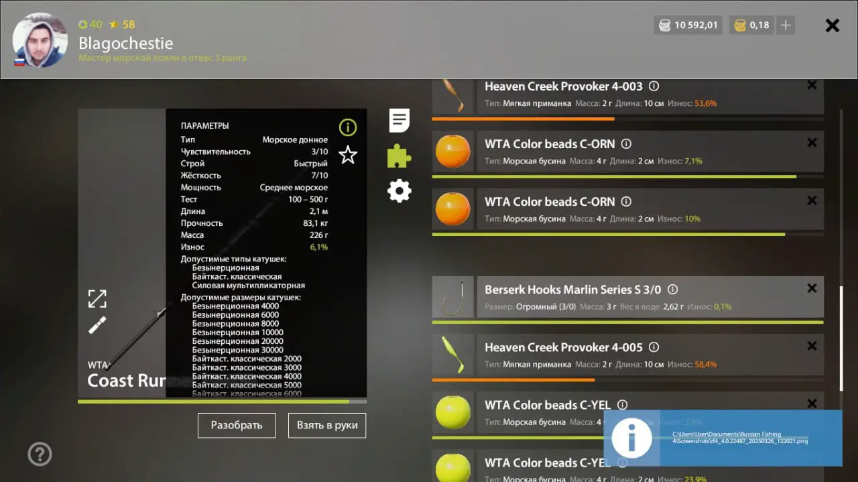This screenshot has height=482, width=858.
Task: Click the equipment list vertical scrollbar
Action: tap(842, 339)
